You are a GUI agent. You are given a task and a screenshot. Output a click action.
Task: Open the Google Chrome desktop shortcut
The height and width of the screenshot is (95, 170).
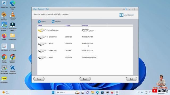point(4,59)
